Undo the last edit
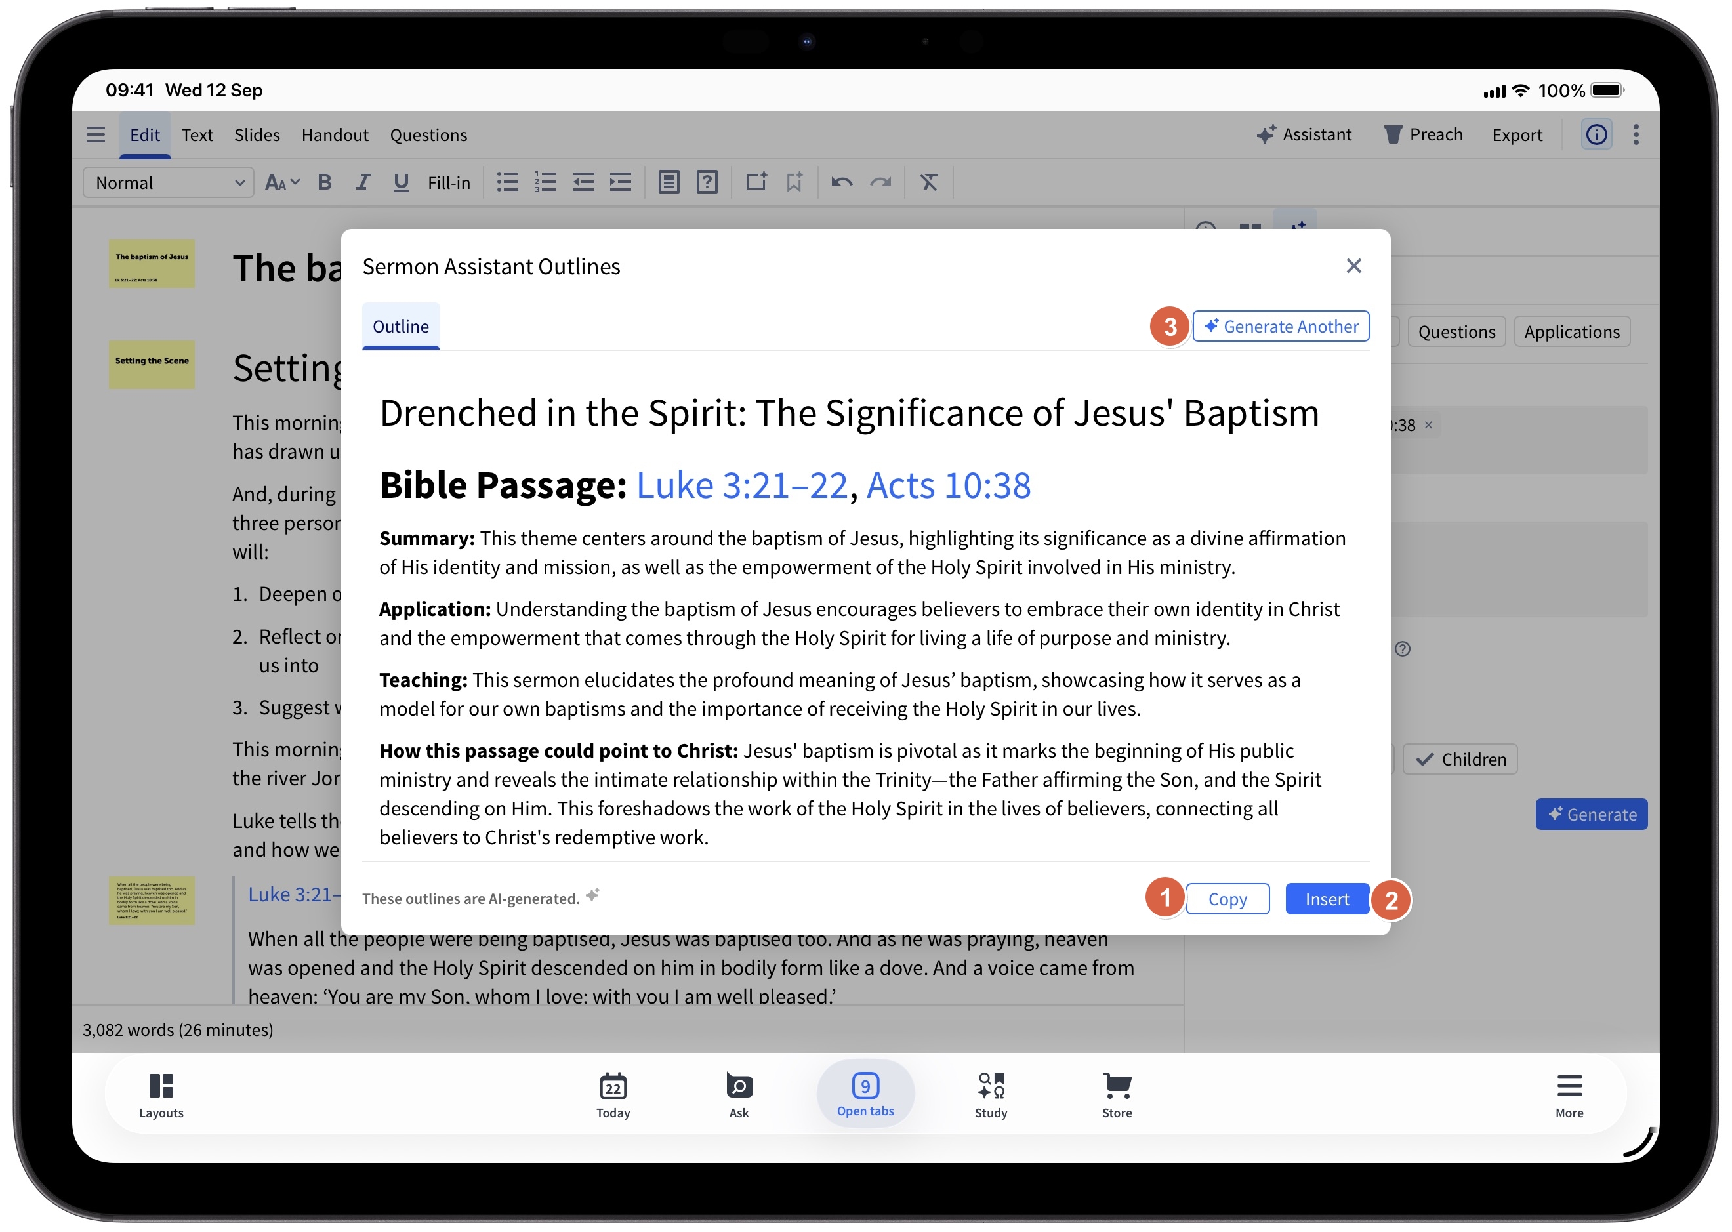Viewport: 1732px width, 1232px height. tap(842, 182)
